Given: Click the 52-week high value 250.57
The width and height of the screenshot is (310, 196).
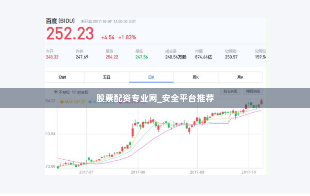Looking at the screenshot, I should point(231,57).
